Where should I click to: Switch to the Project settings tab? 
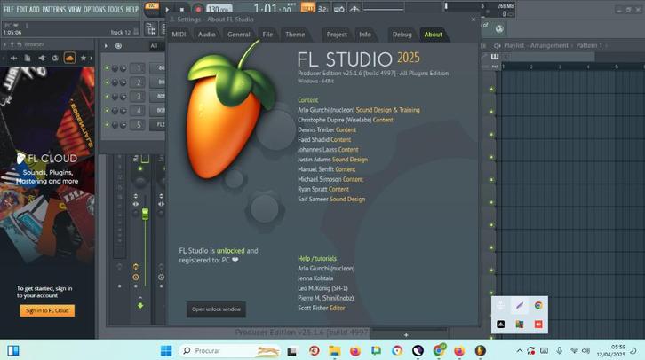click(x=337, y=35)
